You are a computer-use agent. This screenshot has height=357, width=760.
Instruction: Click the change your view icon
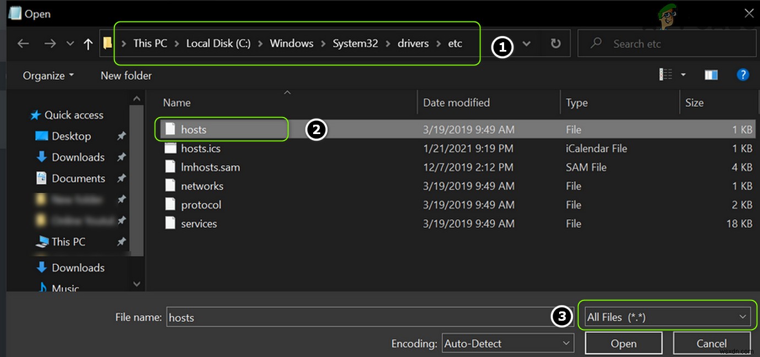coord(666,75)
